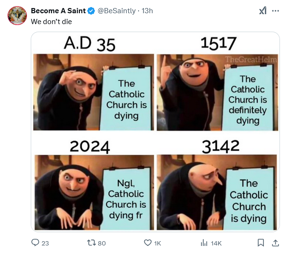Click the blue verified badge
Screen dimensions: 288x253
click(92, 11)
